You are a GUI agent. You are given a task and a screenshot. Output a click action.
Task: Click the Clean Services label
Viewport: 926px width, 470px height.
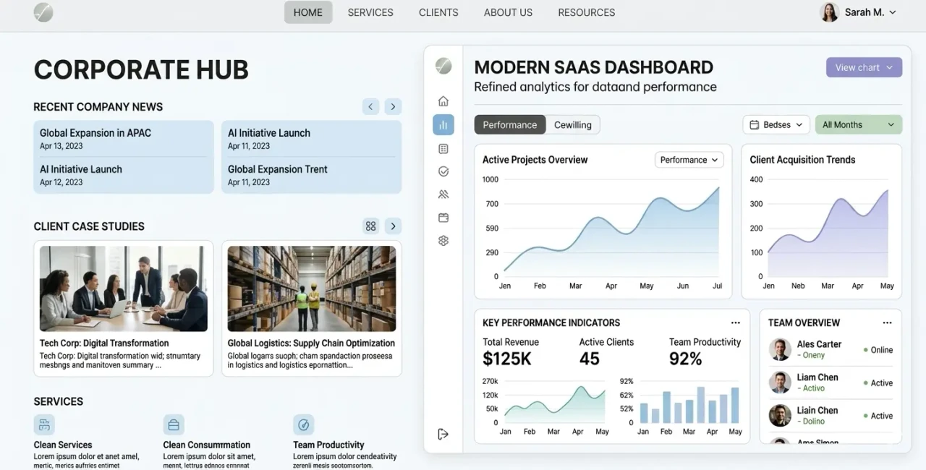[63, 445]
